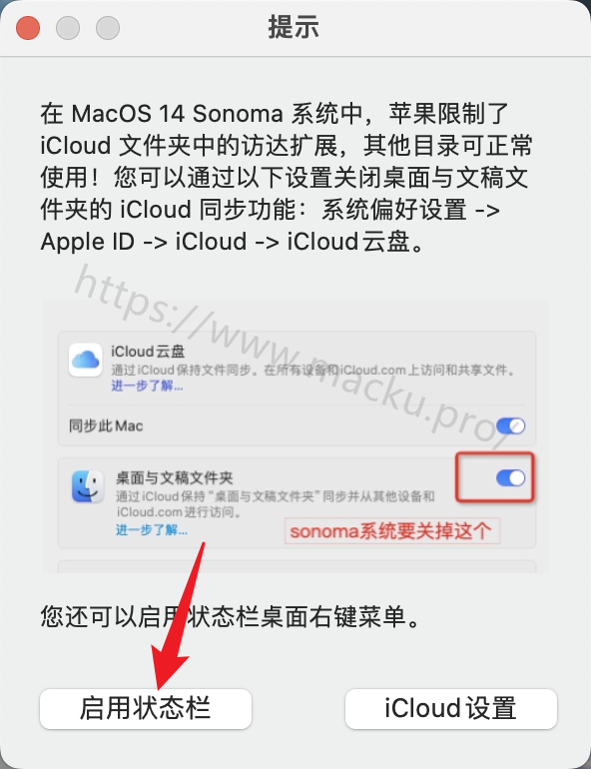Open iCloud 设置 button
The image size is (591, 769).
click(451, 708)
